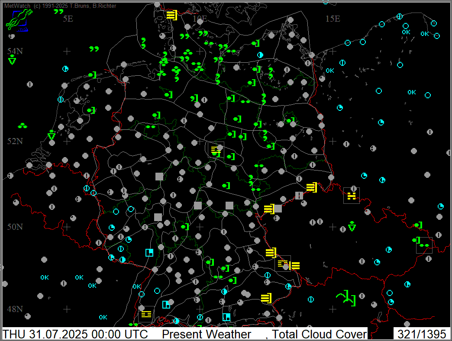452x341 pixels.
Task: Select the drizzle commas right of the 54N label
Action: [94, 49]
